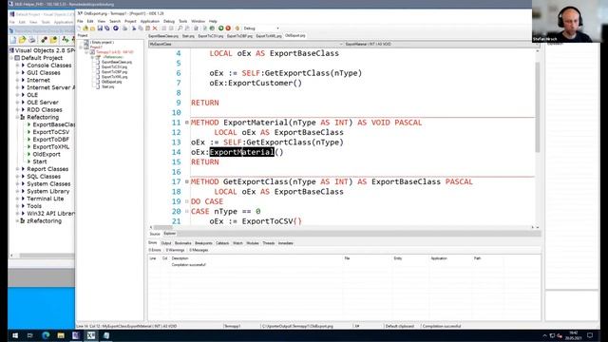The image size is (608, 342).
Task: Select Start.prg in XIDE project tree
Action: tap(107, 86)
